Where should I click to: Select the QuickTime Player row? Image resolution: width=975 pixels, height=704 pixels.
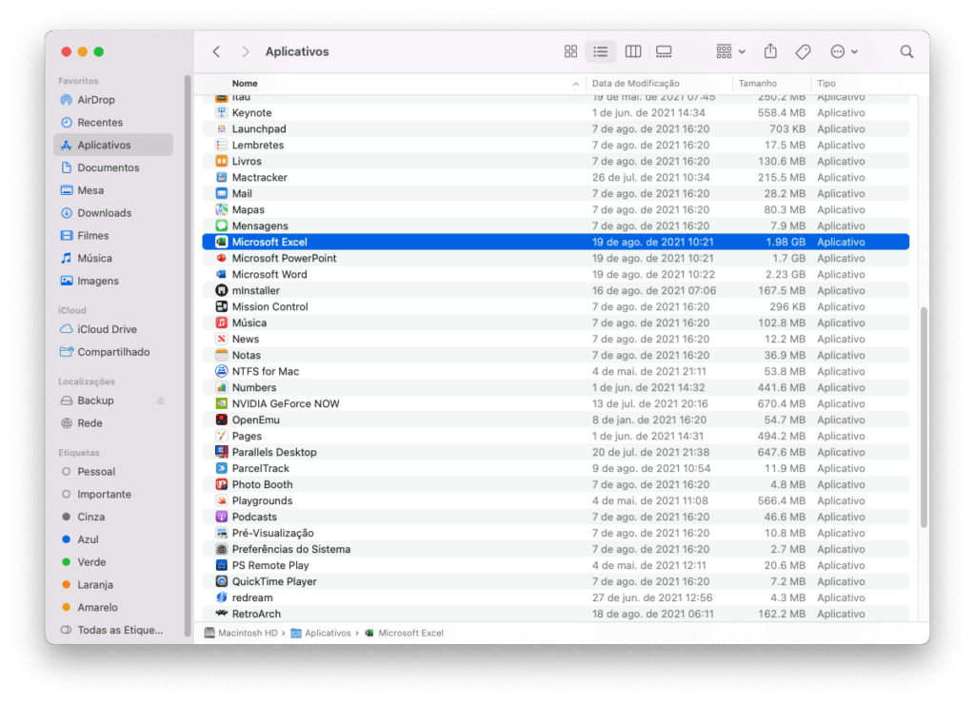pyautogui.click(x=556, y=581)
